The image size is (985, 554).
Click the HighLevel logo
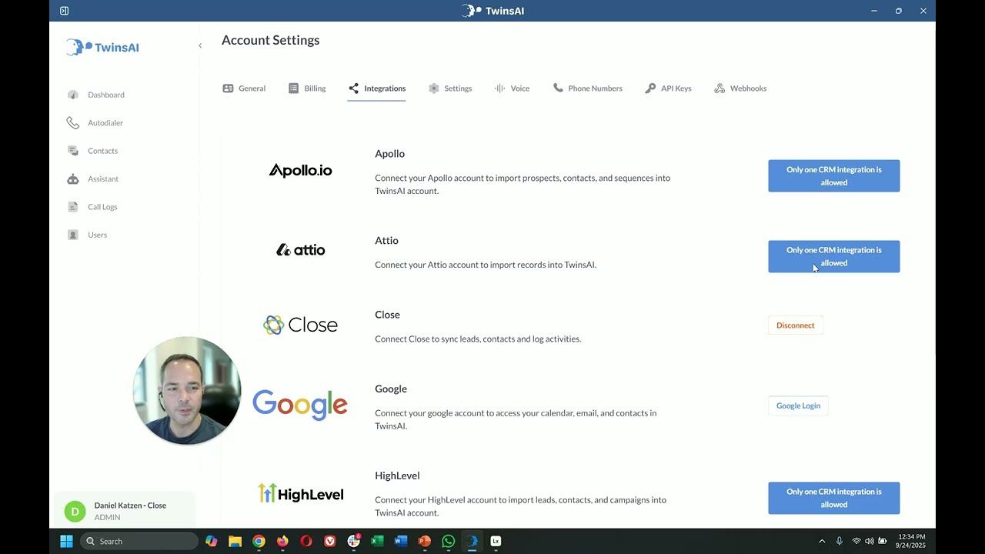click(x=300, y=493)
